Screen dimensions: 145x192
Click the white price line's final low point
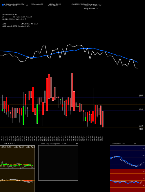click(x=137, y=69)
